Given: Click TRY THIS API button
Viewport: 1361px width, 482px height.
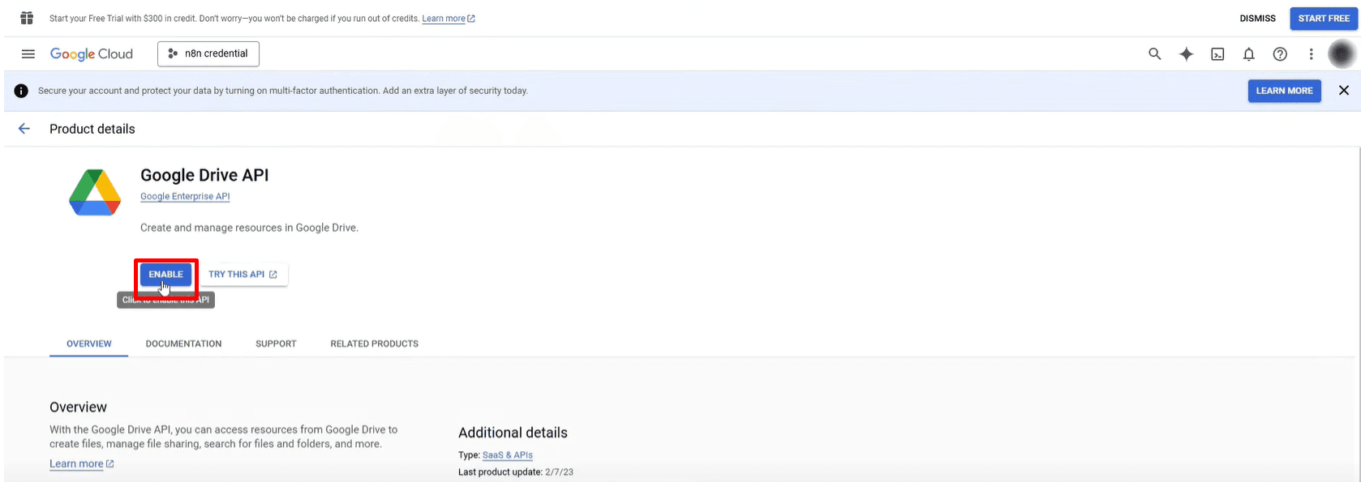Looking at the screenshot, I should click(x=243, y=275).
